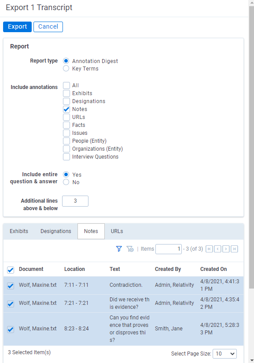This screenshot has height=363, width=254.
Task: Switch to the Exhibits tab
Action: coord(19,231)
